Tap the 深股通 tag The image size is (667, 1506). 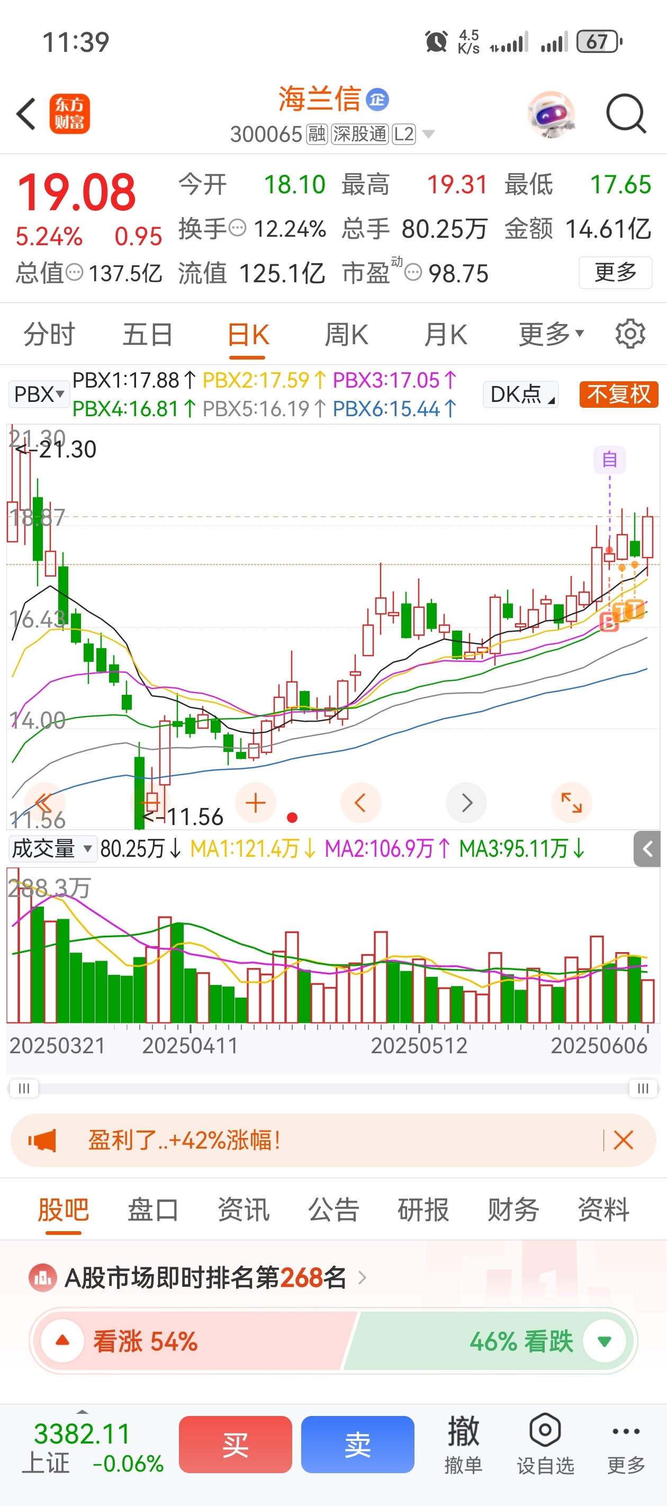[360, 135]
